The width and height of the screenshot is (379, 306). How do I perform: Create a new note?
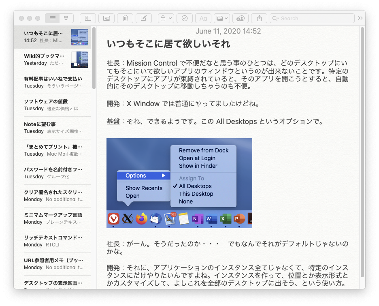click(144, 18)
